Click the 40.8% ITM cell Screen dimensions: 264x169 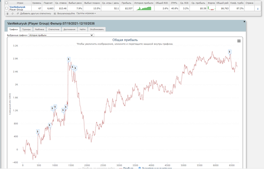175,8
